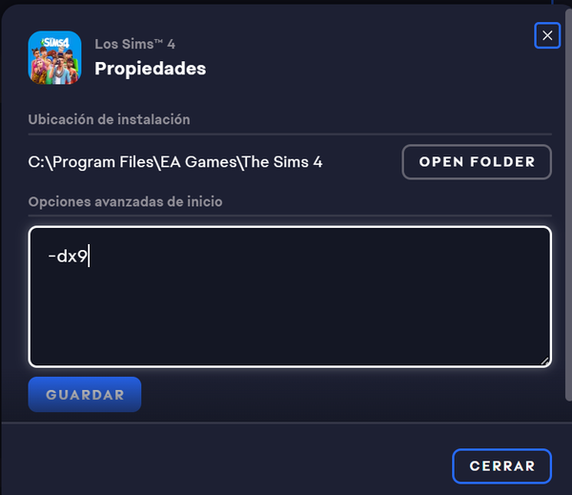The height and width of the screenshot is (495, 572).
Task: Click the divider line under Ubicación de instalación
Action: 290,134
